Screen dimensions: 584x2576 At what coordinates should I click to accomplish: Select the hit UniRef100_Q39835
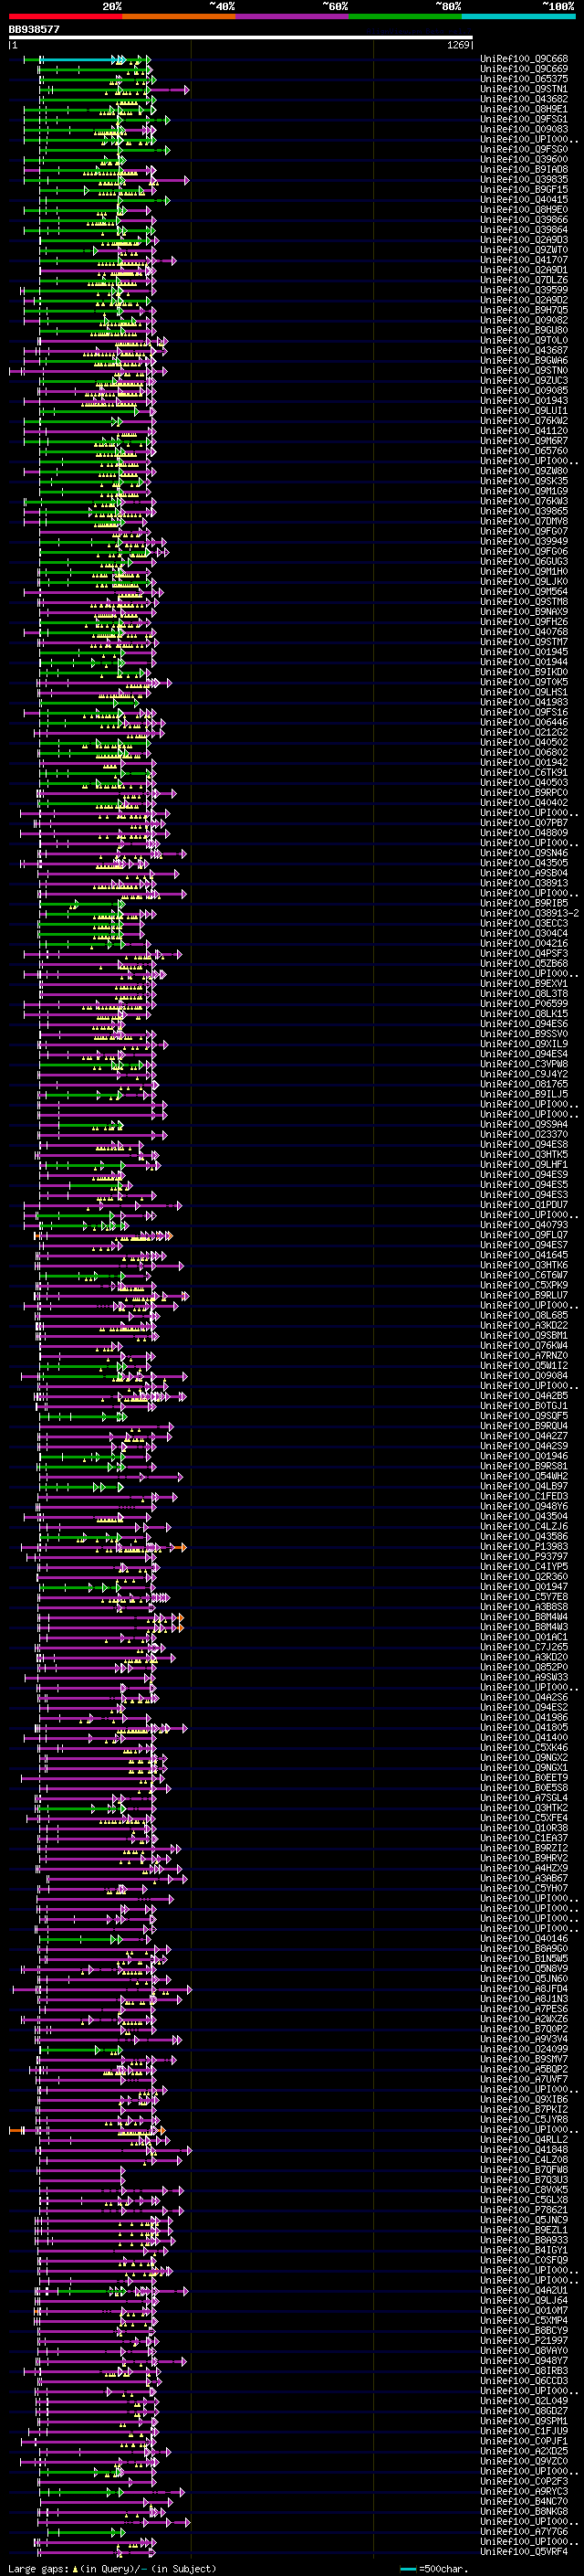click(524, 179)
